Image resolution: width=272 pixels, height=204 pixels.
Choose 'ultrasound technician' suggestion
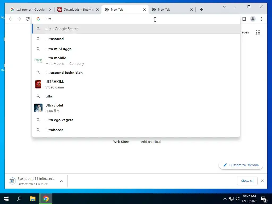click(x=136, y=73)
